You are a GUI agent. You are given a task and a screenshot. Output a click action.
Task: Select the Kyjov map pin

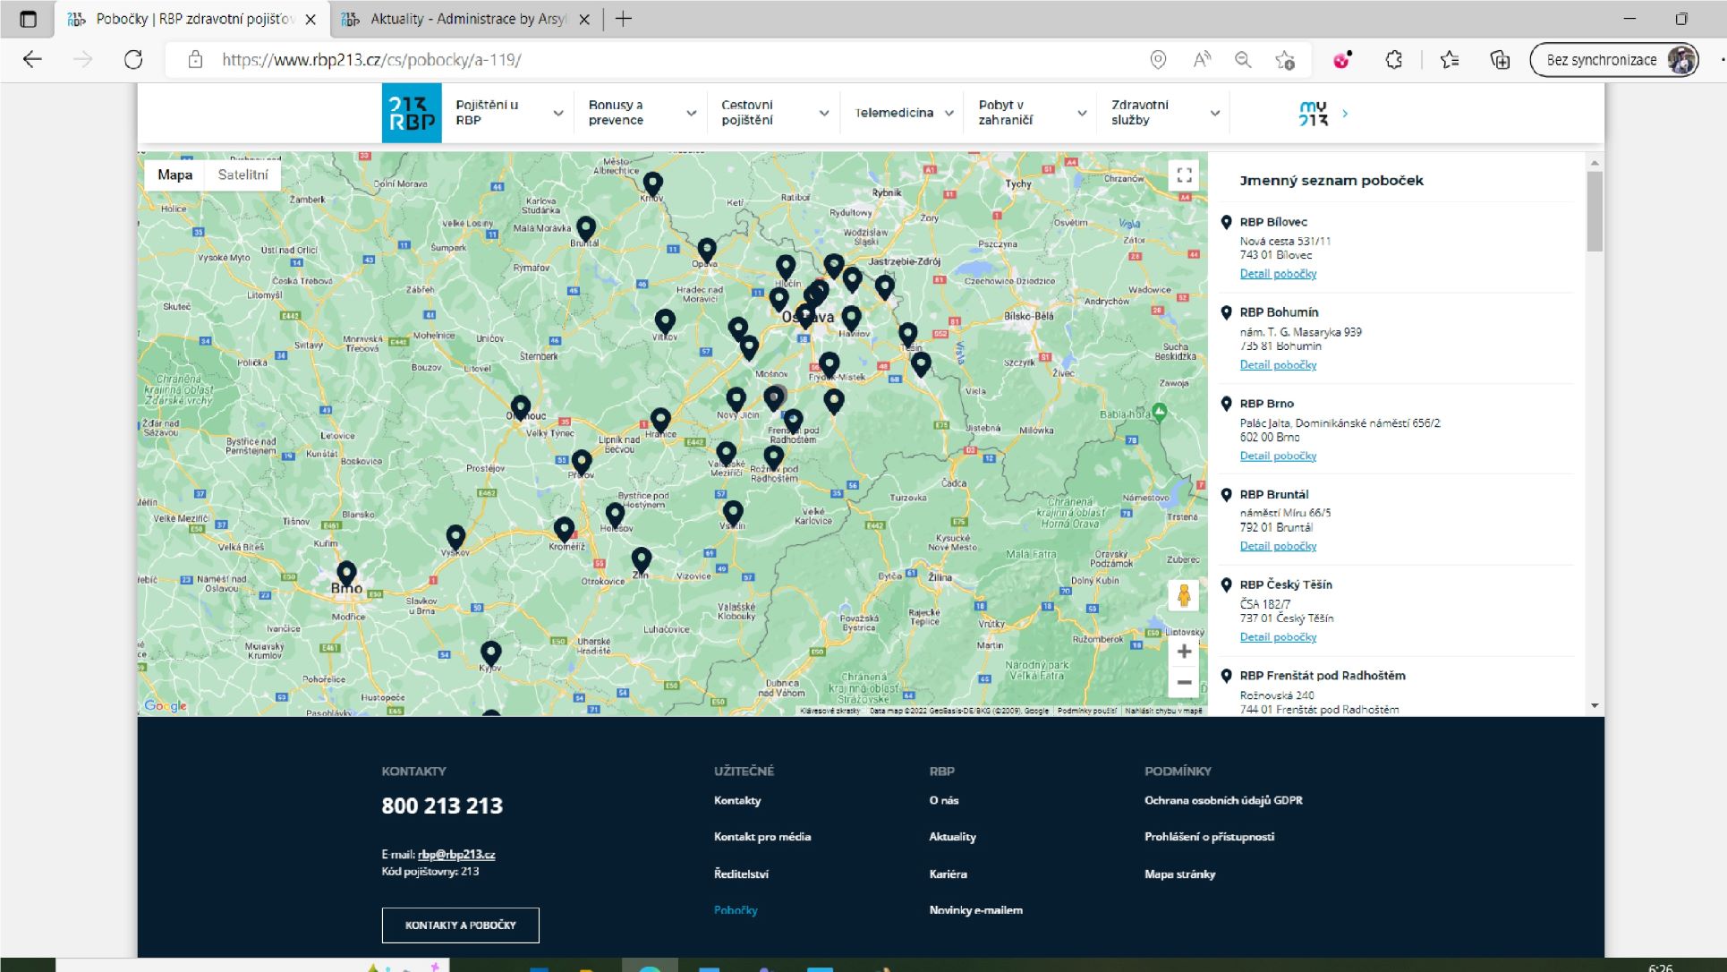tap(491, 653)
